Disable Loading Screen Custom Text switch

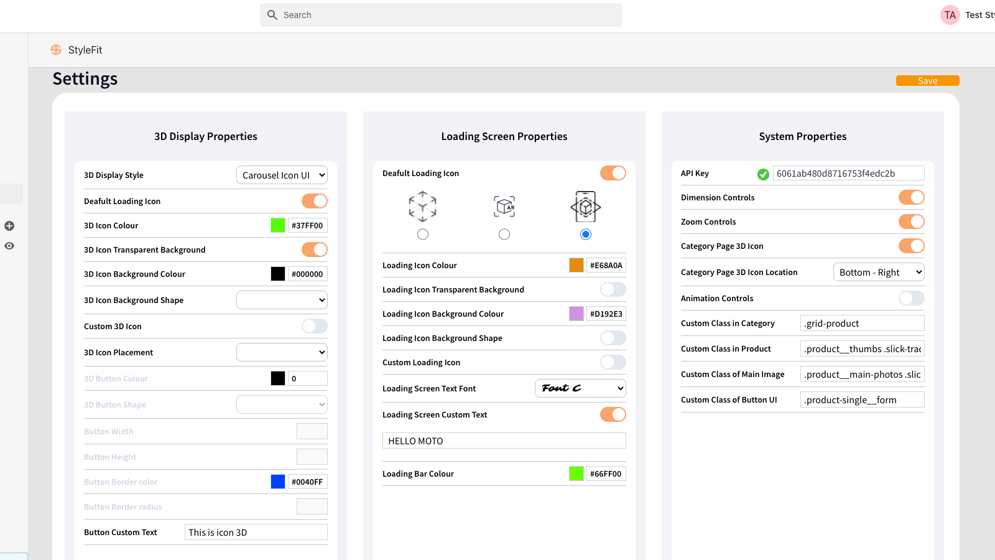[613, 414]
